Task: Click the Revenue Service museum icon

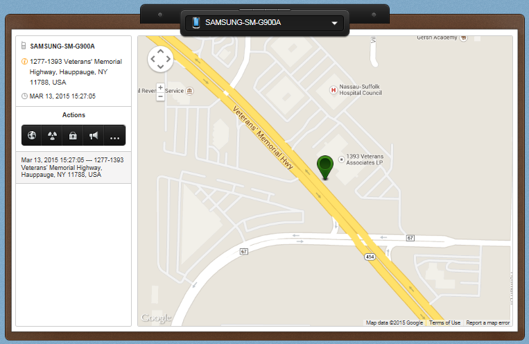Action: [x=189, y=91]
